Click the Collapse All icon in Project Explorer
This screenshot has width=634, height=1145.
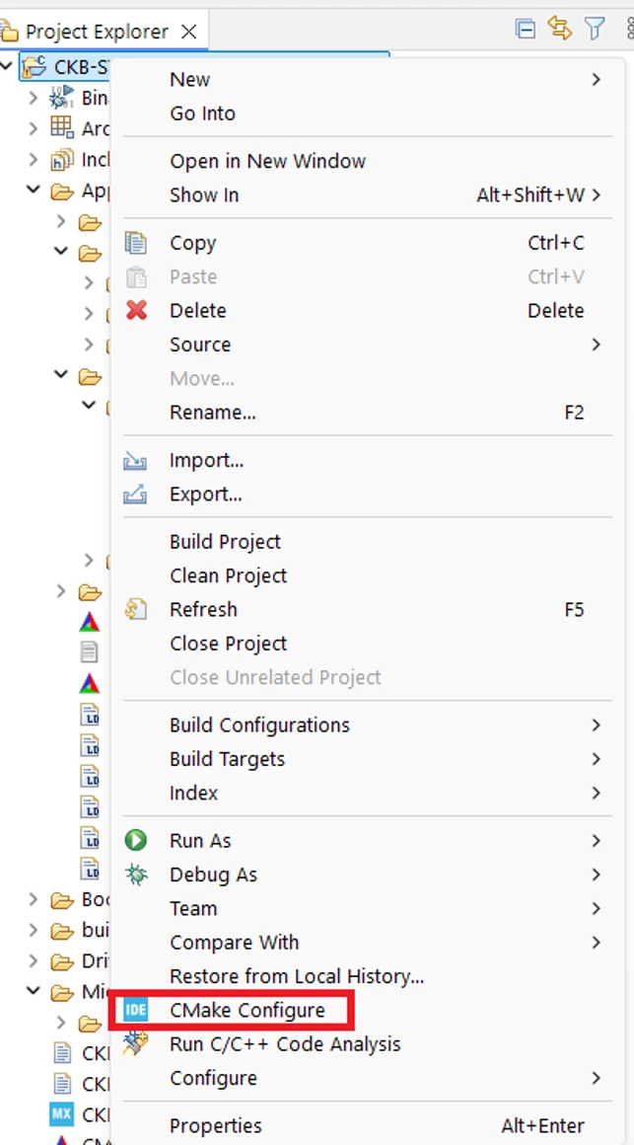tap(525, 30)
